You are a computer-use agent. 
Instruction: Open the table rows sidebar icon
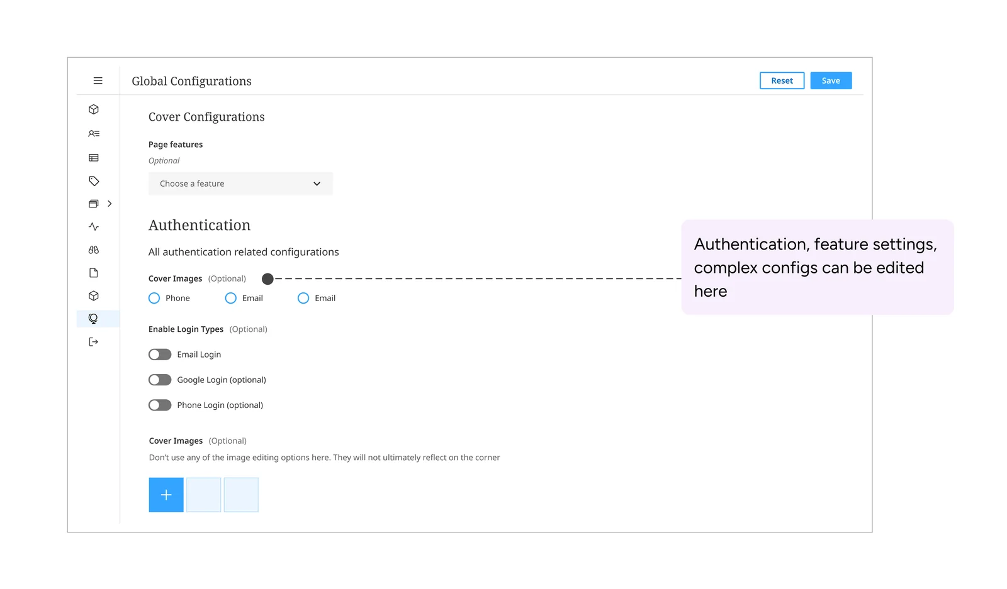94,158
